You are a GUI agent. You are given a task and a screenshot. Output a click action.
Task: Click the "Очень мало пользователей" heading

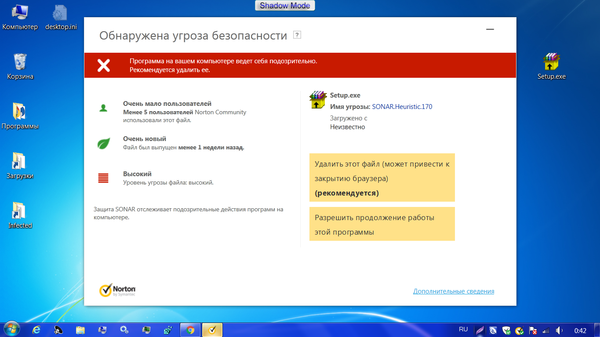(x=167, y=104)
